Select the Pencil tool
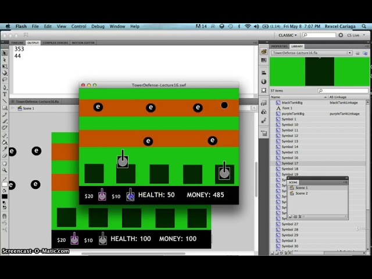Viewport: 372px width, 279px height. tap(5, 115)
